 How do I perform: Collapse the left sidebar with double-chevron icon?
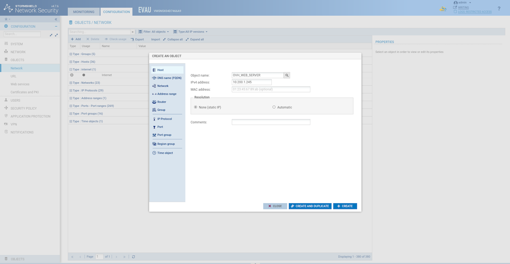[56, 19]
